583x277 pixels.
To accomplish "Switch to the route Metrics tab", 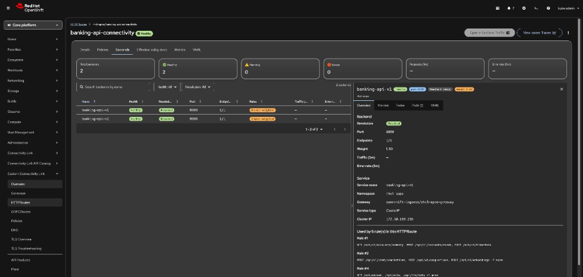I will click(x=180, y=50).
